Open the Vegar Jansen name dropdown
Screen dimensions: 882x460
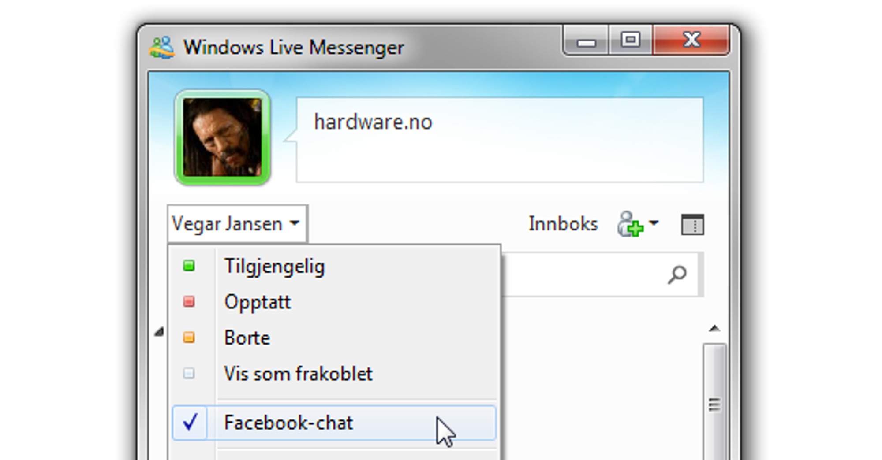pos(237,224)
